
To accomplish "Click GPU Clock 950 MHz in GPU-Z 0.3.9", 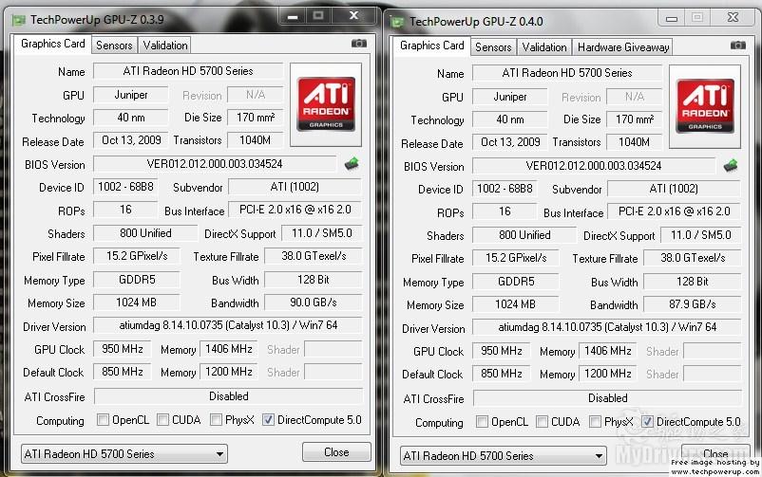I will pos(122,349).
